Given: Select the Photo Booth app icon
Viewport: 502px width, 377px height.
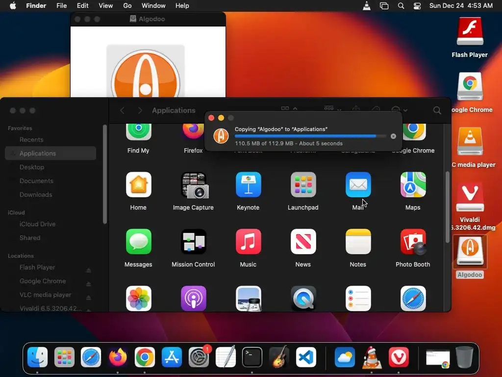Looking at the screenshot, I should (x=413, y=242).
